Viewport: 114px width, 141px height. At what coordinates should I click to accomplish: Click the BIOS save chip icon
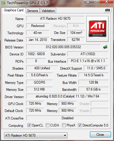(x=105, y=47)
